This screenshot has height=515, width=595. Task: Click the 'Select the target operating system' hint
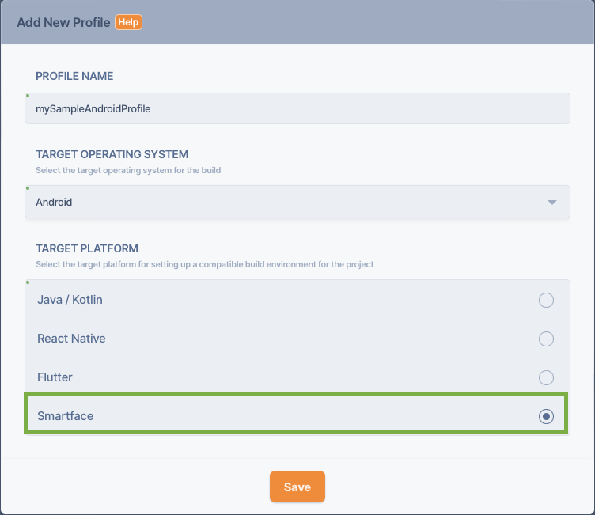point(128,170)
